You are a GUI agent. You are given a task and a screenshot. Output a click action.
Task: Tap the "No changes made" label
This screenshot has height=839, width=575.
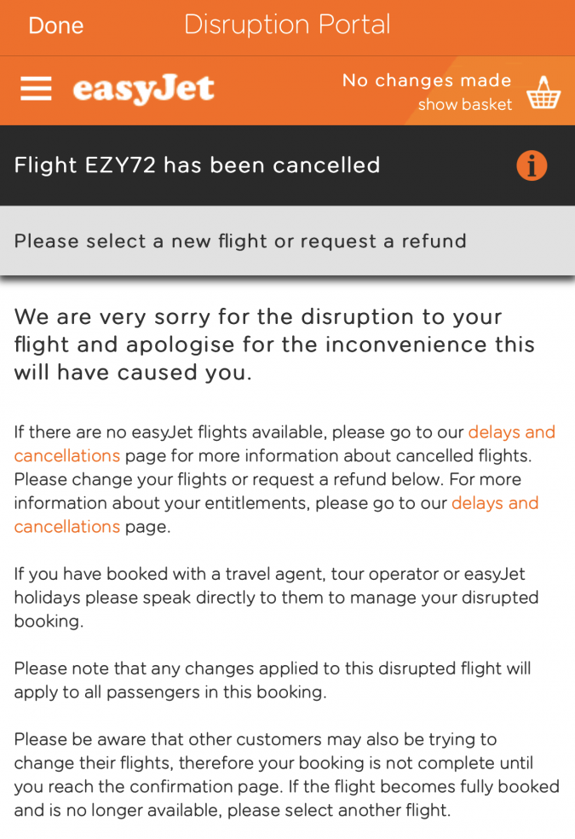(426, 80)
